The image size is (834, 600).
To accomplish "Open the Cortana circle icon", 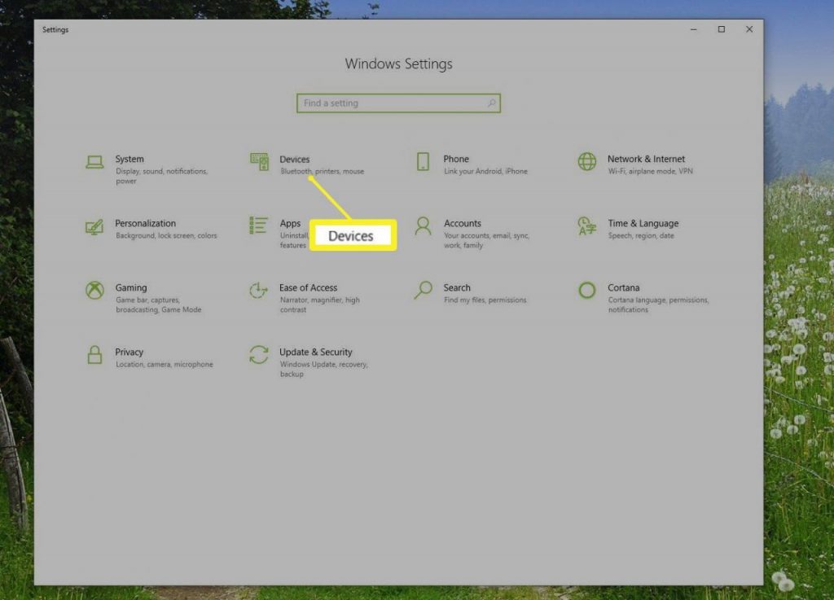I will coord(587,290).
